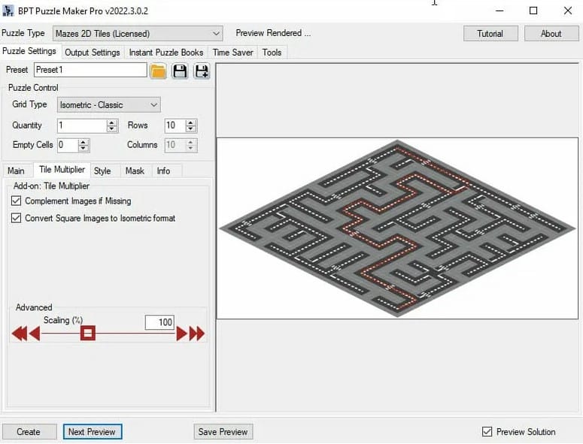The height and width of the screenshot is (444, 583).
Task: Click the BPT Puzzle Maker app icon in title bar
Action: tap(8, 11)
